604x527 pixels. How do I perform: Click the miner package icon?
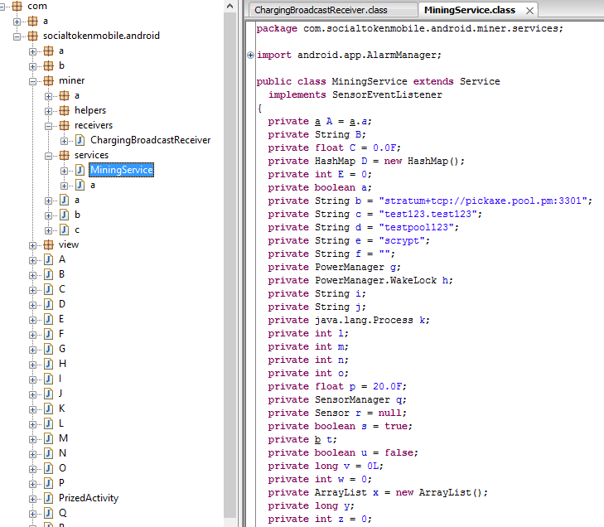click(x=49, y=80)
